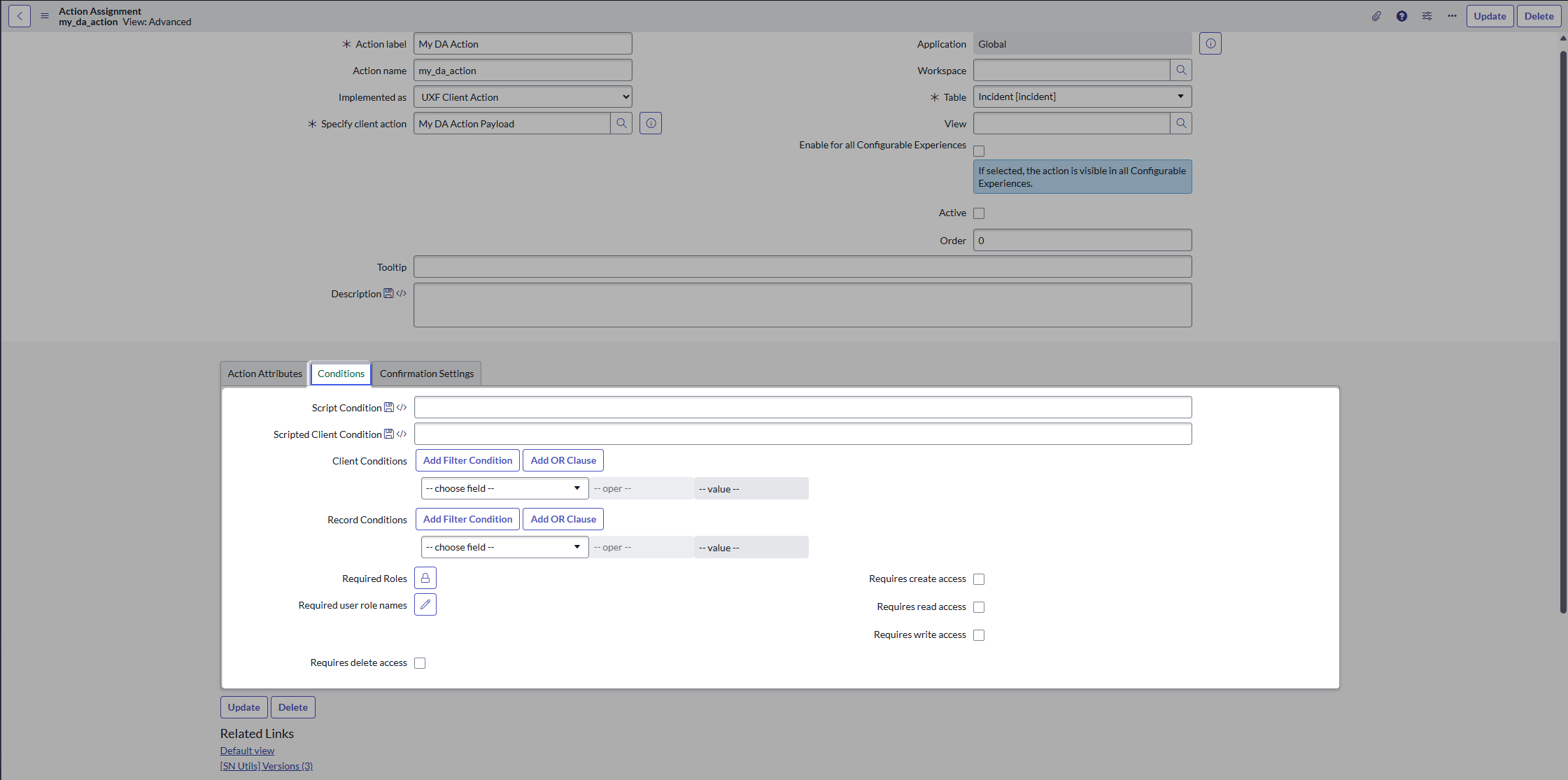Open Client Conditions choose field dropdown
Screen dimensions: 1568x780
504,488
